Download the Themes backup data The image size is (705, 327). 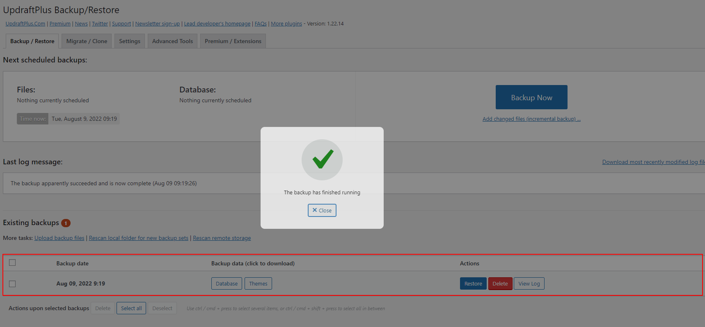click(x=258, y=283)
